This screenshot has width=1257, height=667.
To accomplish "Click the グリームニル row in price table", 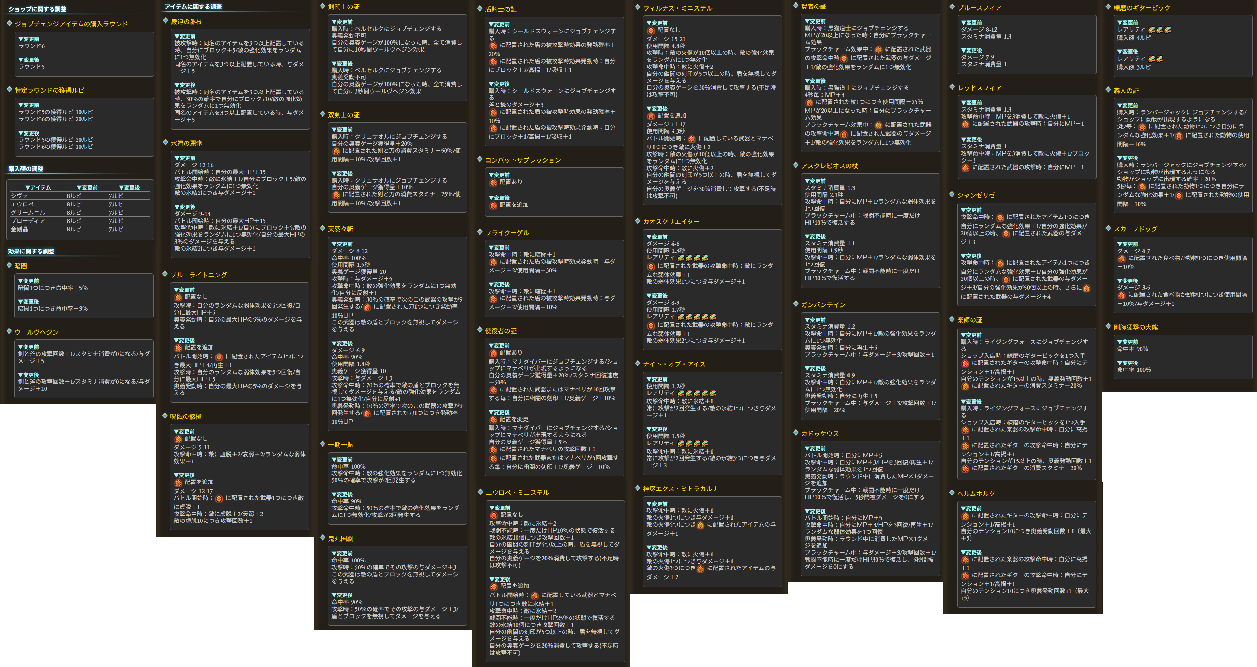I will [x=28, y=212].
